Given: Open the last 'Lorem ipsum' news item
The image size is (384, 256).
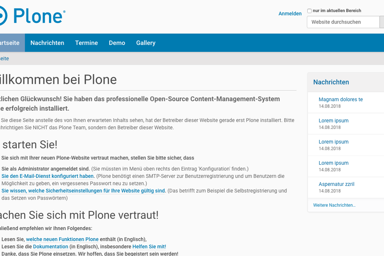Looking at the screenshot, I should coord(333,163).
